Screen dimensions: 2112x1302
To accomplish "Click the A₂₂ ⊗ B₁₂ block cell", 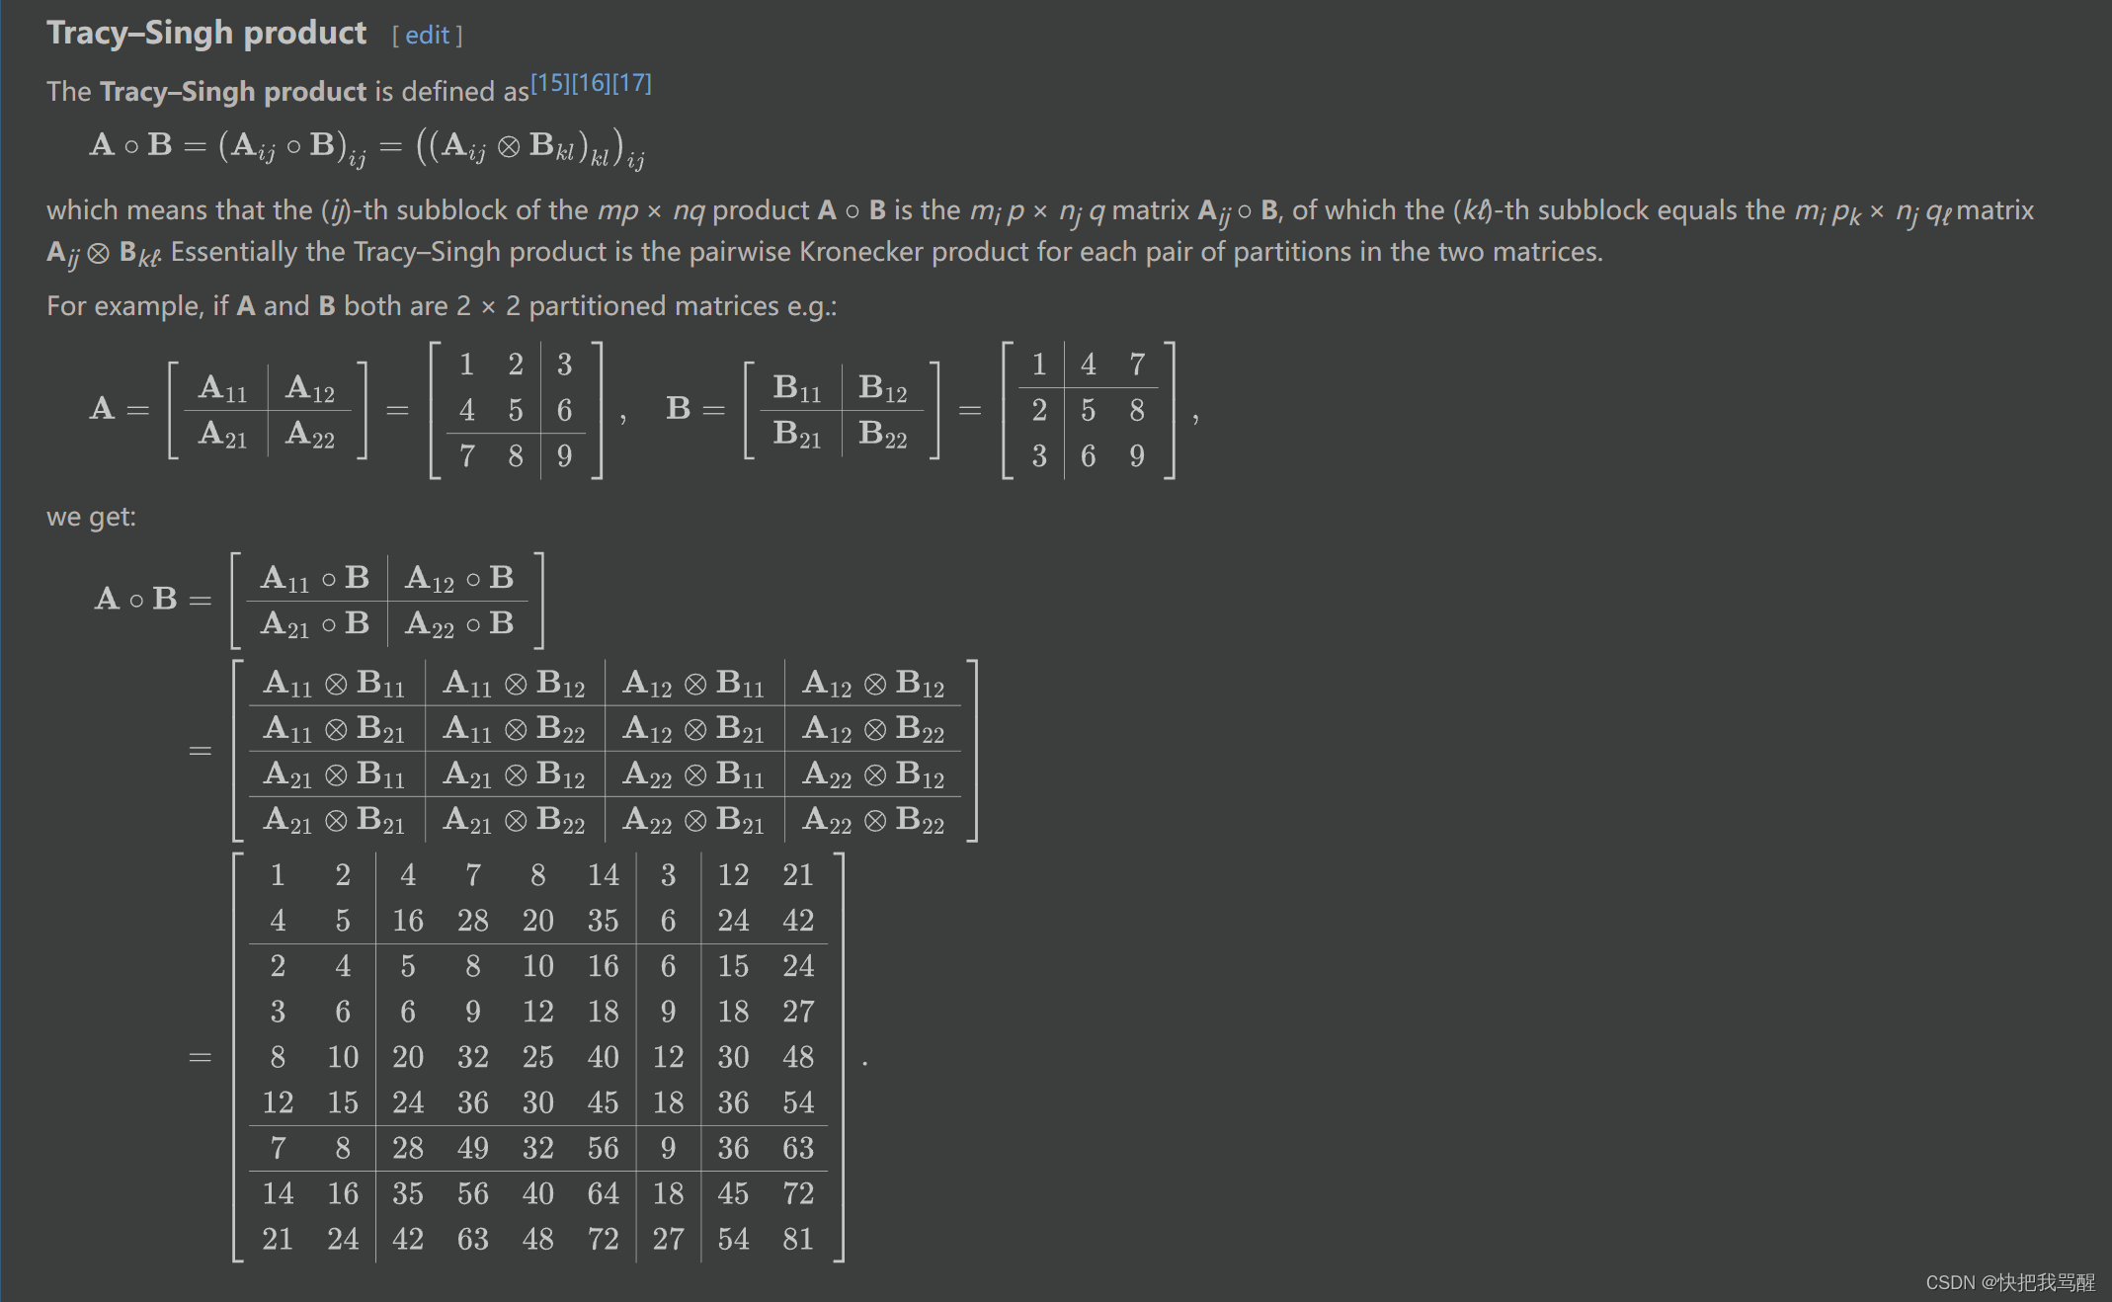I will pos(873,774).
